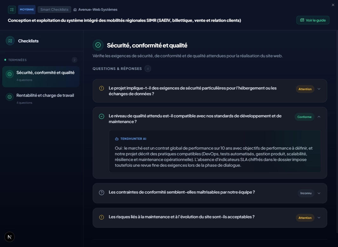Click the 4 questions label under Rentabilité item
Image resolution: width=338 pixels, height=247 pixels.
[x=24, y=103]
